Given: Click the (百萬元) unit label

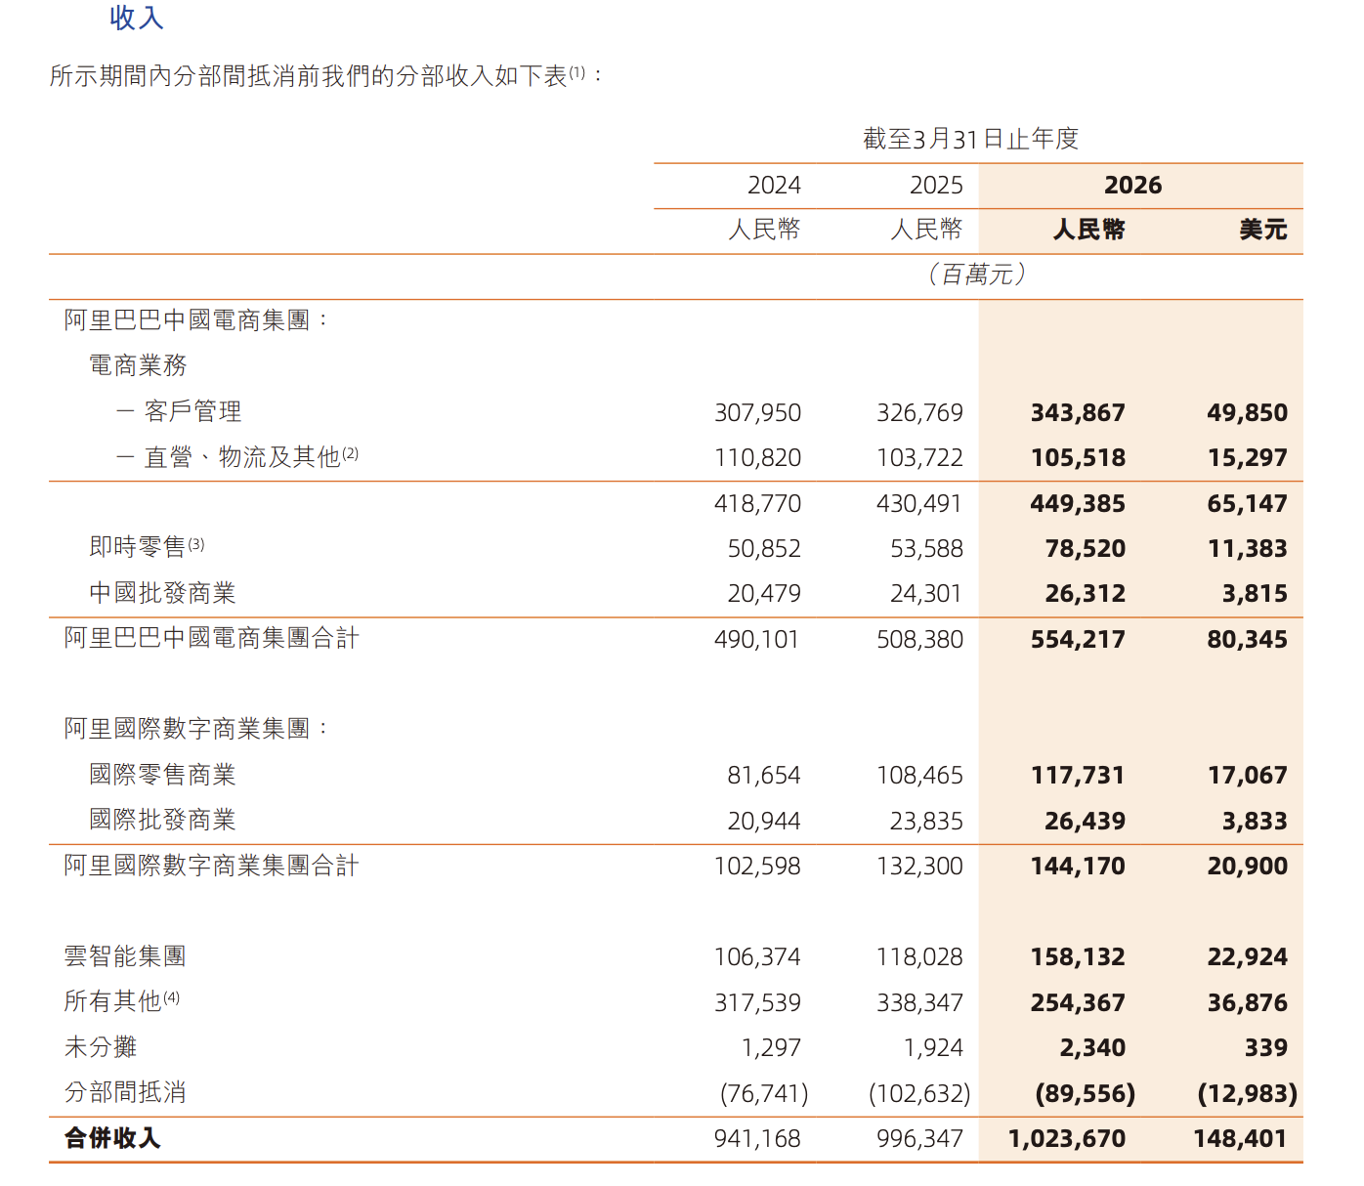Looking at the screenshot, I should [x=977, y=275].
